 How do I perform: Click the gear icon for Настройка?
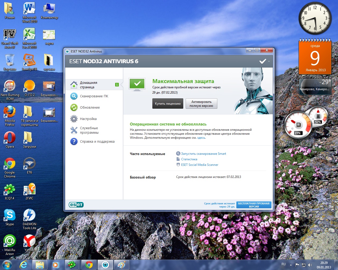pyautogui.click(x=74, y=119)
